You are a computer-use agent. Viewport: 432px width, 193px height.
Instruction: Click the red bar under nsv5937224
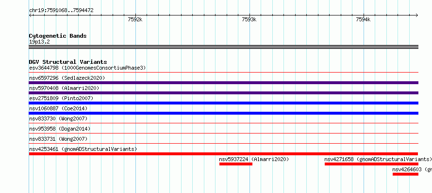point(236,164)
